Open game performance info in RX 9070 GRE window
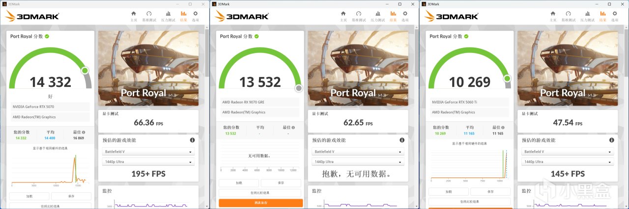 (x=402, y=140)
